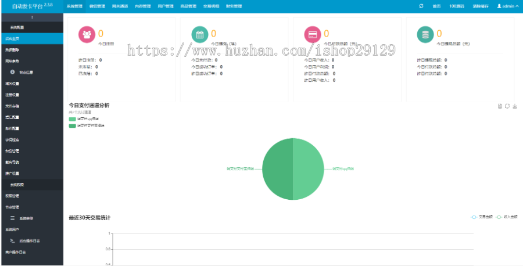Click the light green legend color swatch
The height and width of the screenshot is (266, 523).
pyautogui.click(x=73, y=119)
